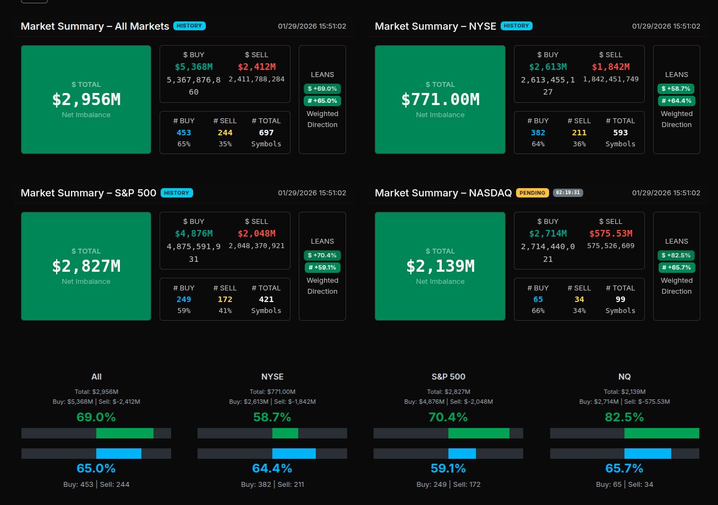Click the NASDAQ $ SELL value $575.53M
This screenshot has height=505, width=718.
pyautogui.click(x=611, y=233)
